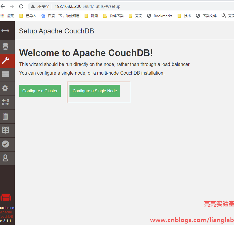
Task: Click the red CouchDB couch logo
Action: tap(6, 197)
